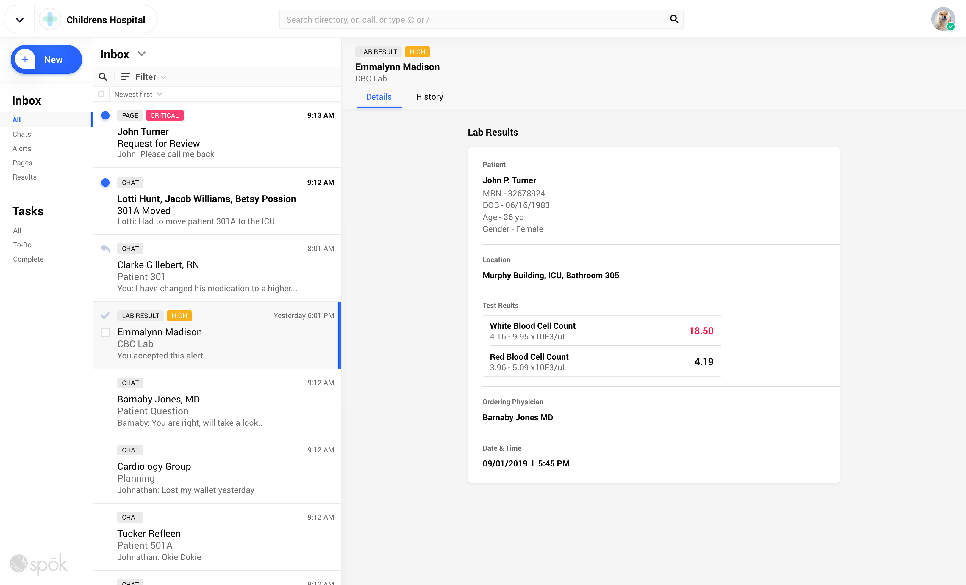Image resolution: width=966 pixels, height=585 pixels.
Task: Select All under Inbox in sidebar
Action: [16, 120]
